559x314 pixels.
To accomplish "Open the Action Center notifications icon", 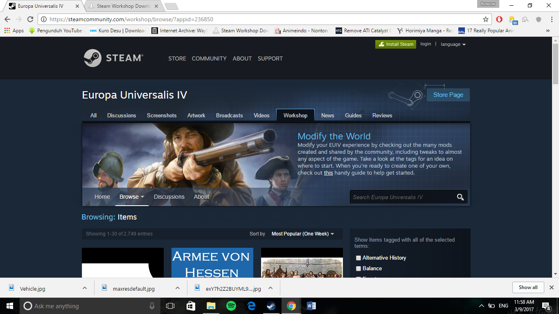I will point(546,306).
